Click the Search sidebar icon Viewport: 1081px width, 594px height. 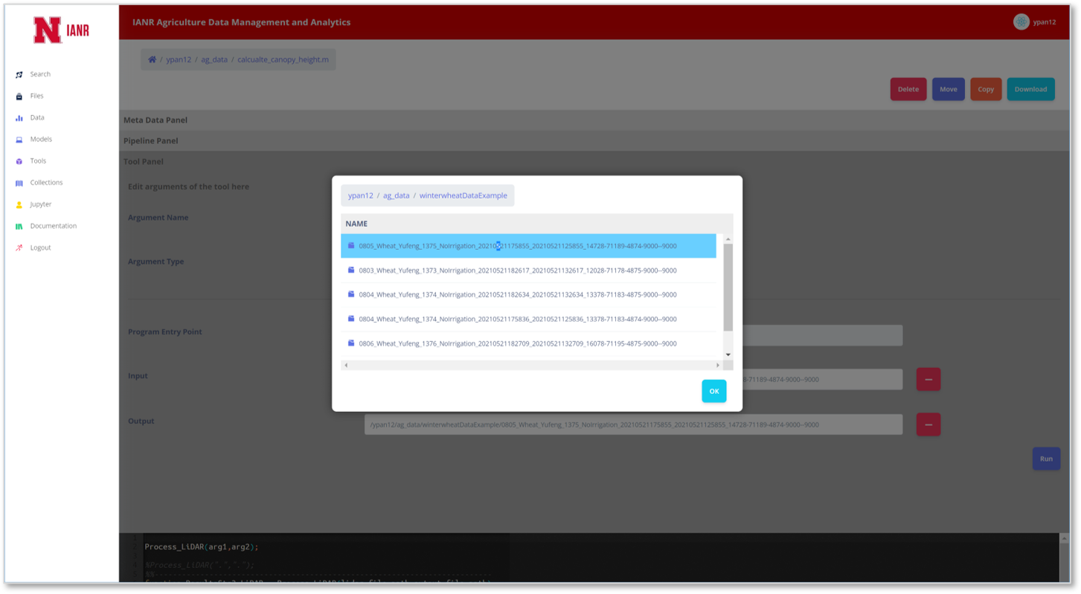pyautogui.click(x=19, y=74)
